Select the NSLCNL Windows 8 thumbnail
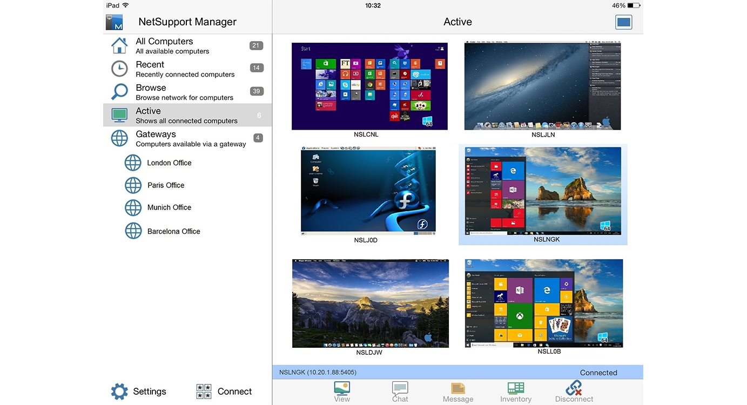747x405 pixels. click(x=369, y=86)
